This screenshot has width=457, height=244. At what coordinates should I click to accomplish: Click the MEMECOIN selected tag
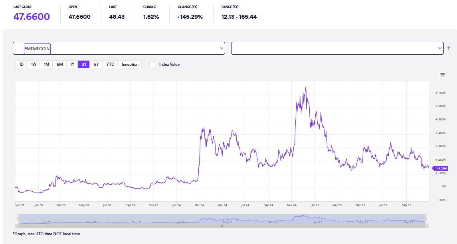point(38,48)
